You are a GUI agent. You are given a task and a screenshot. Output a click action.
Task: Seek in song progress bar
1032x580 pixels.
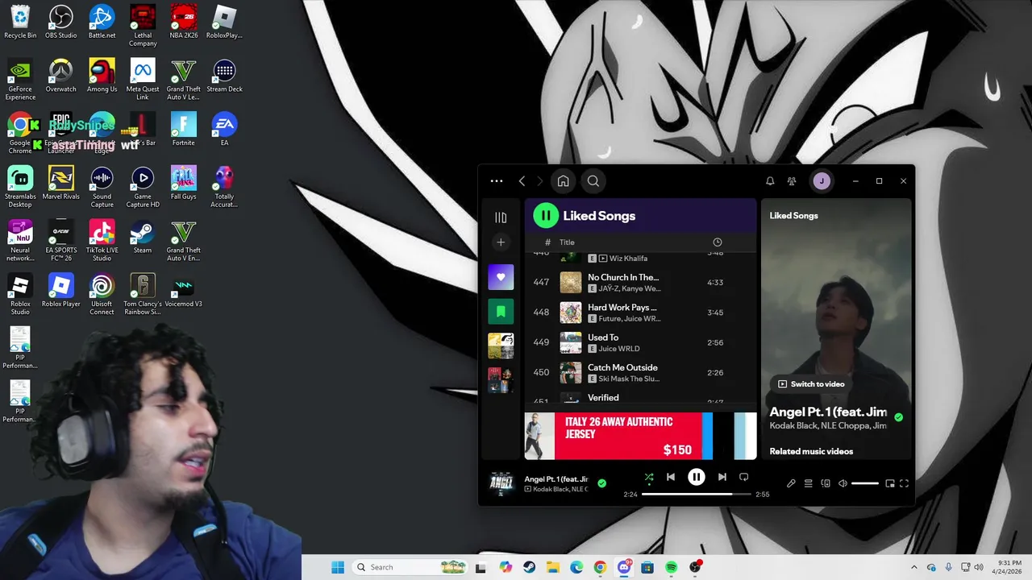pyautogui.click(x=696, y=494)
